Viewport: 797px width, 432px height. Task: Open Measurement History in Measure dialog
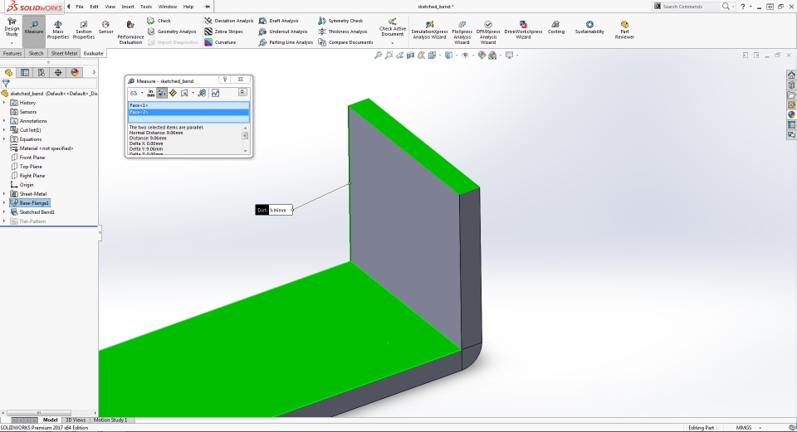coord(216,93)
